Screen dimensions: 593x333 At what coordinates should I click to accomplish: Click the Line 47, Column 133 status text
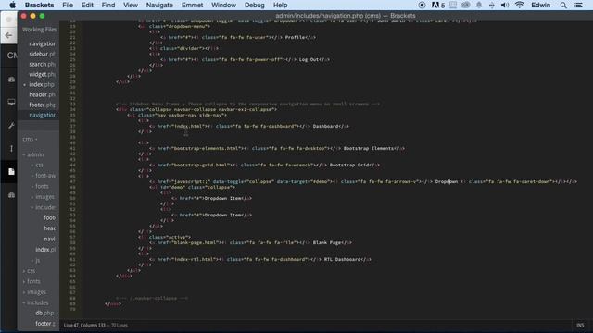pyautogui.click(x=84, y=325)
